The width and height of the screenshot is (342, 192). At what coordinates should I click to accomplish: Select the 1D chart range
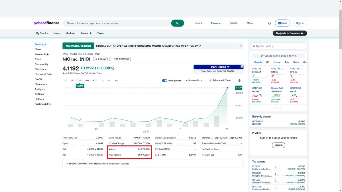(x=66, y=80)
